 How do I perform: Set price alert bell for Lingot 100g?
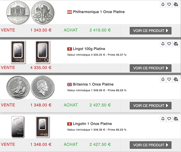pos(163,44)
